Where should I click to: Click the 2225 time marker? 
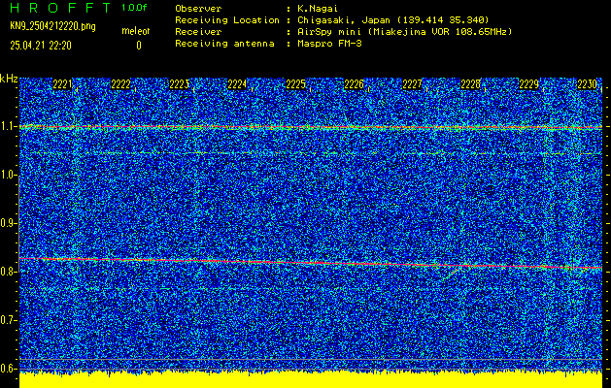point(295,84)
